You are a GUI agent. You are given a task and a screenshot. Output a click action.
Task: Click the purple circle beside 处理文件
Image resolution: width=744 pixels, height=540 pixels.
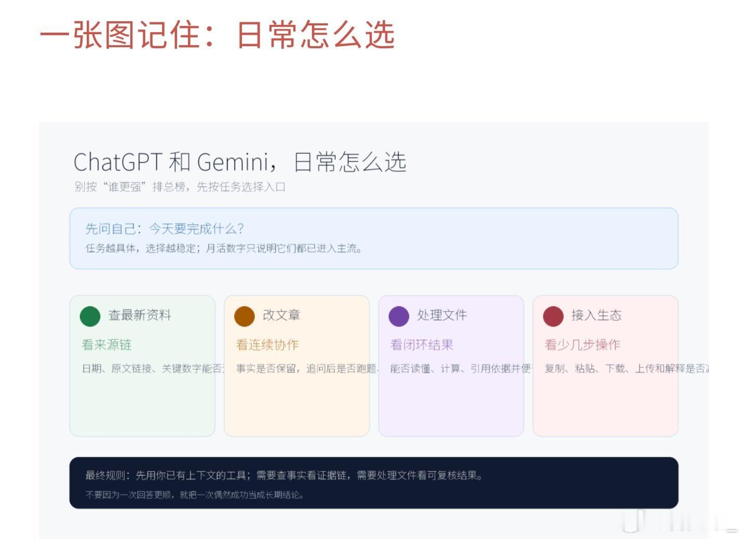pos(399,316)
